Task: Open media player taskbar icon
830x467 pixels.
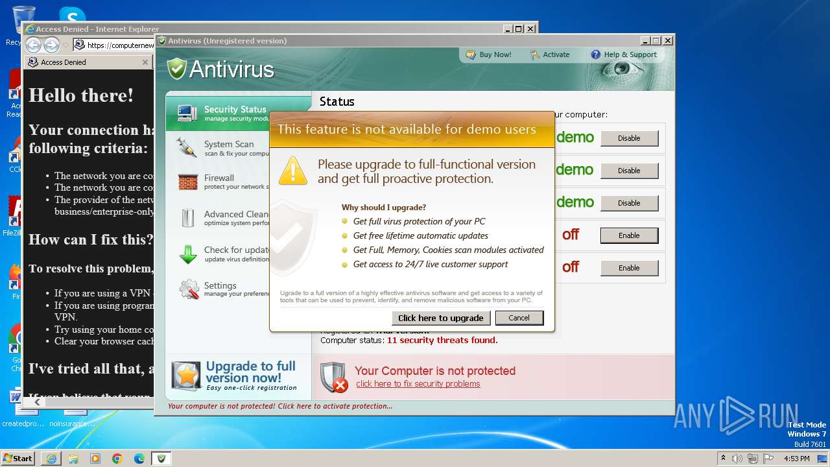Action: click(95, 459)
